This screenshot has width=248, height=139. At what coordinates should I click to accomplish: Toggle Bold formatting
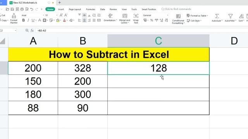point(23,20)
